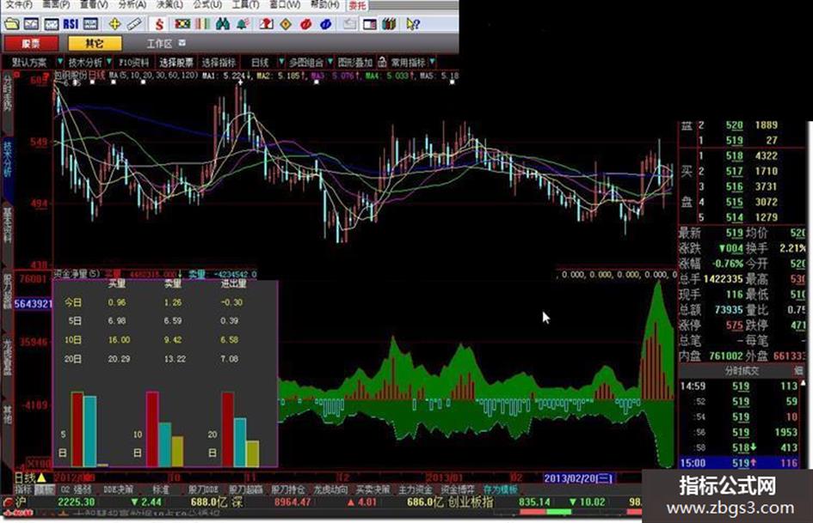Click the lock icon beside 图形叠加
This screenshot has height=523, width=813.
382,62
